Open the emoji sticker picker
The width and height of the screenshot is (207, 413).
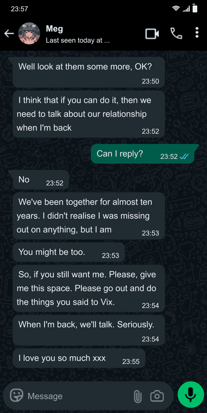17,396
